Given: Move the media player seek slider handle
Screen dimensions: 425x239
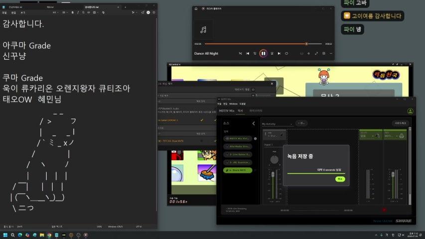Looking at the screenshot, I should coord(306,44).
